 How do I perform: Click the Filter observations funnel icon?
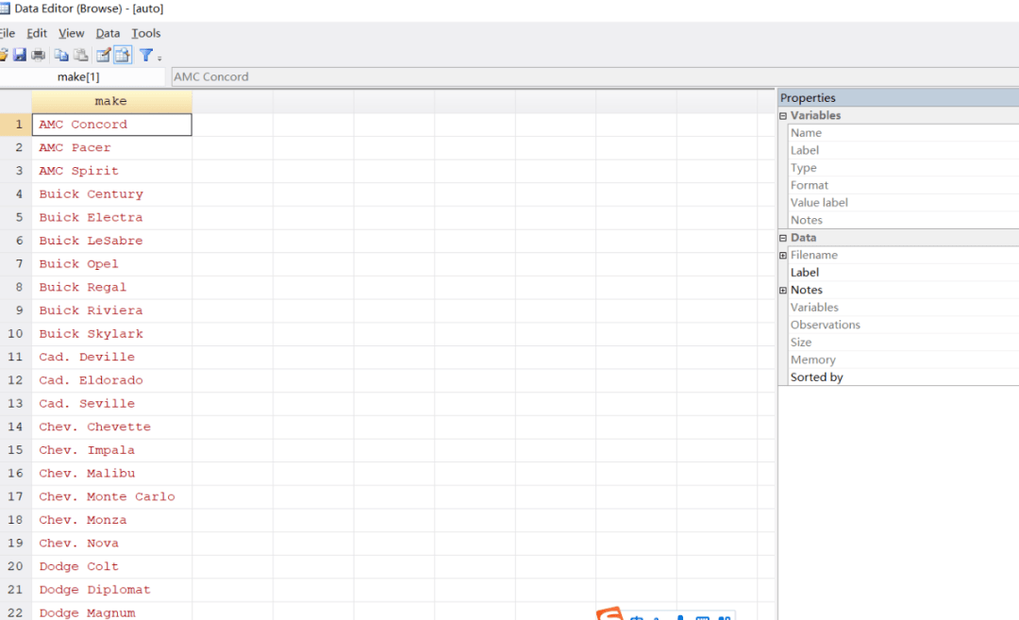(x=146, y=56)
